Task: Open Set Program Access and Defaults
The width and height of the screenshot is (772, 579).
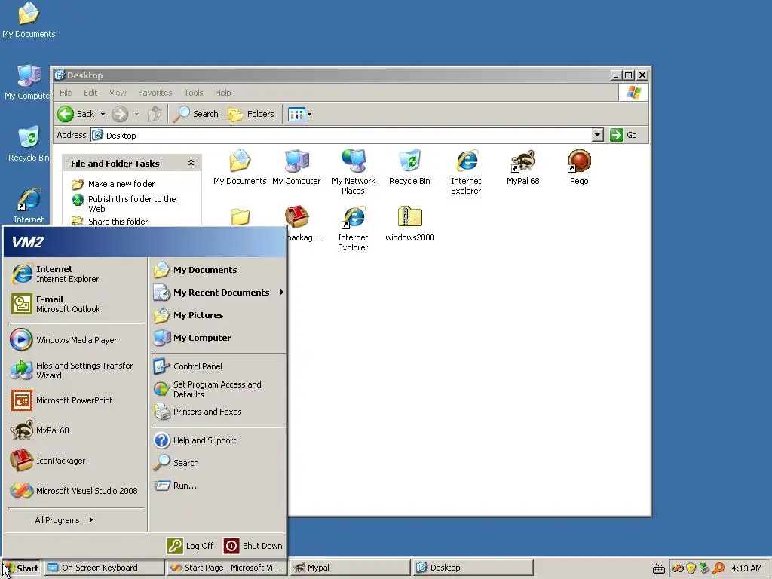Action: coord(218,389)
